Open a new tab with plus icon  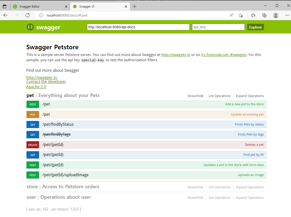click(x=135, y=6)
